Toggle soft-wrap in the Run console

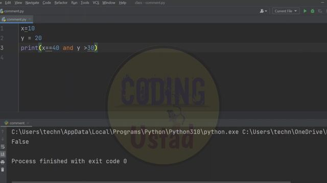click(x=3, y=147)
